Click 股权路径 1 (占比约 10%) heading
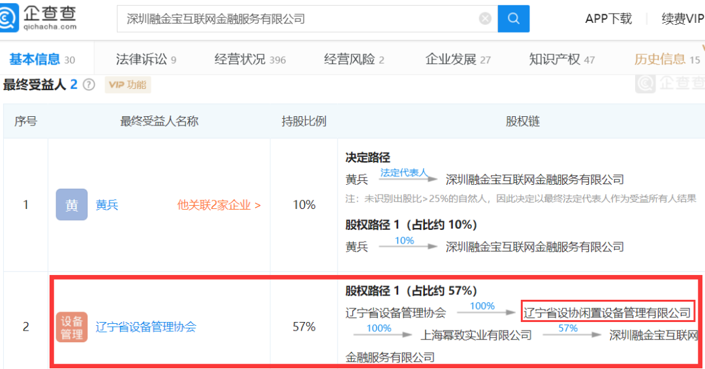The width and height of the screenshot is (705, 369). click(x=411, y=225)
